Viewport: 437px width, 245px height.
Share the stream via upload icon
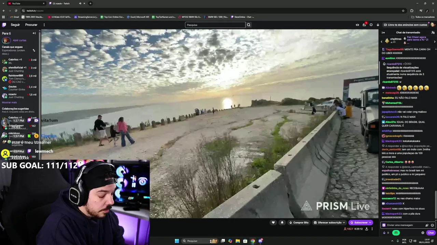point(367,229)
